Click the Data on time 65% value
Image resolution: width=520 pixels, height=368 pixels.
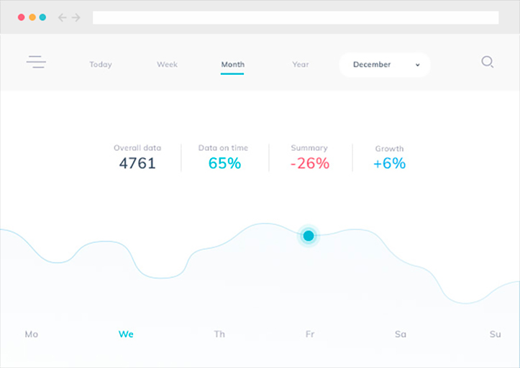(x=224, y=163)
